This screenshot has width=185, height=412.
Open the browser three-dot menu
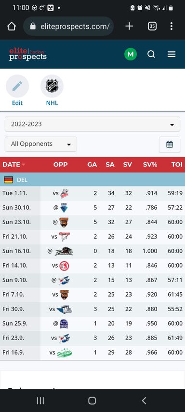click(172, 26)
